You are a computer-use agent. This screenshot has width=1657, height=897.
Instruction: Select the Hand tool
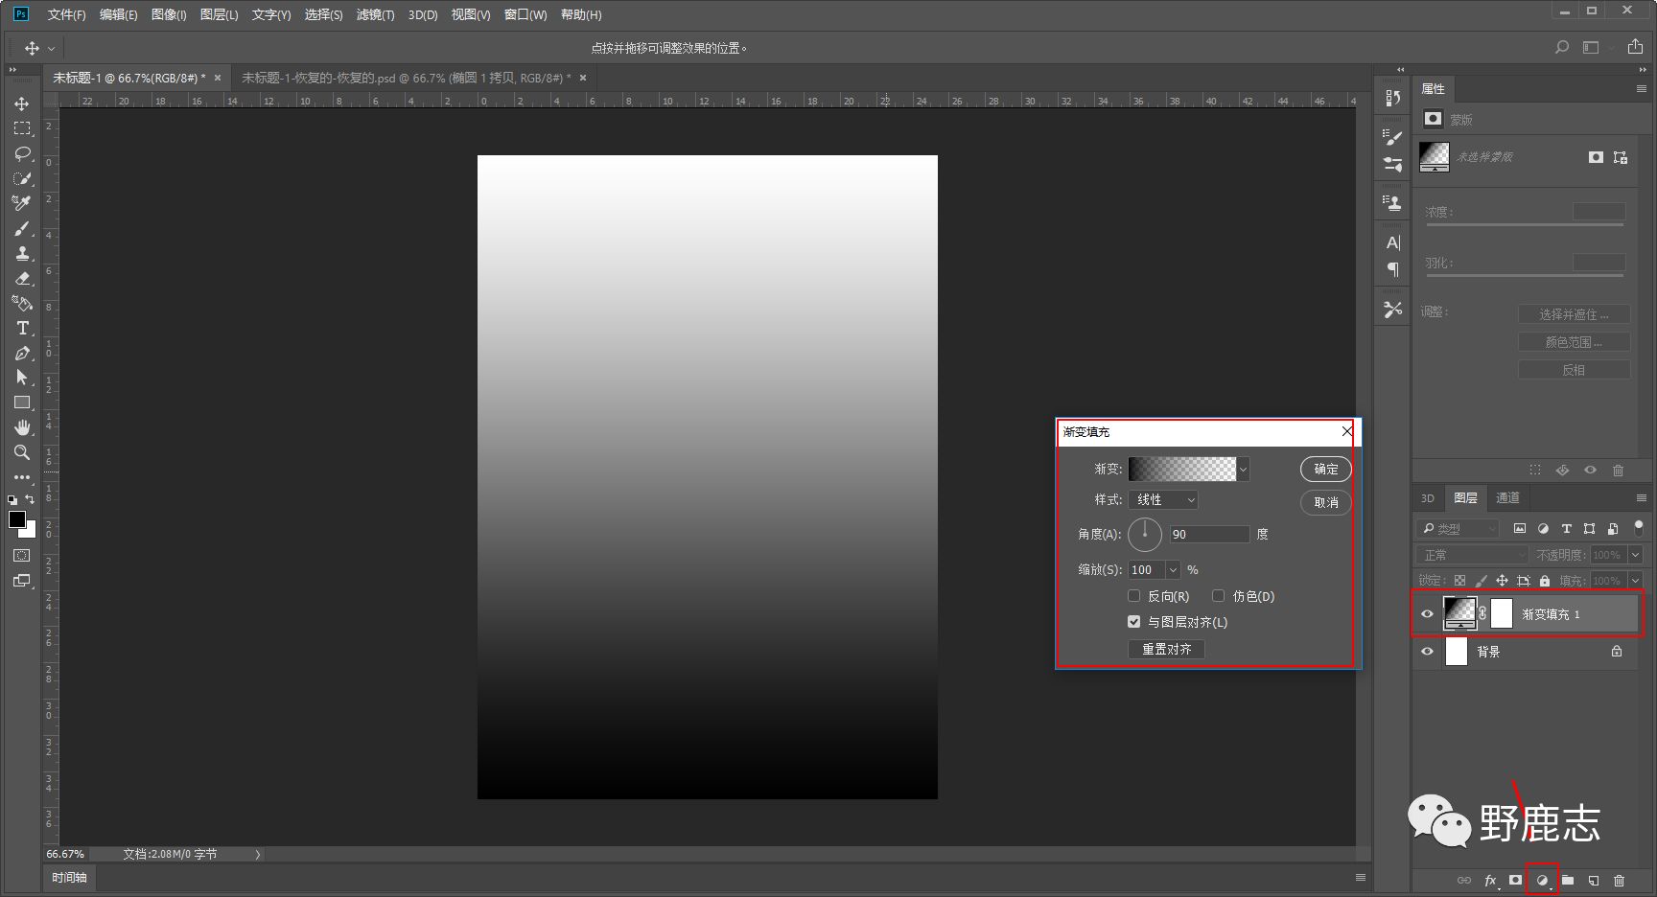[x=22, y=427]
